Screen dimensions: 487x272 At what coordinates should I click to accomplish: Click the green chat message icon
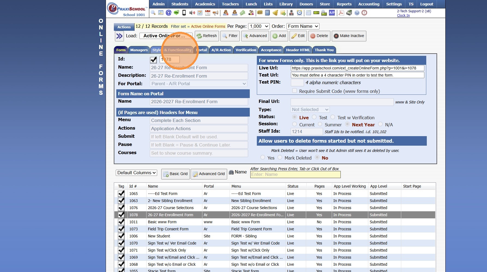point(176,13)
